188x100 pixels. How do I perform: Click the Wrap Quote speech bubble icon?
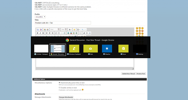(x=80, y=33)
